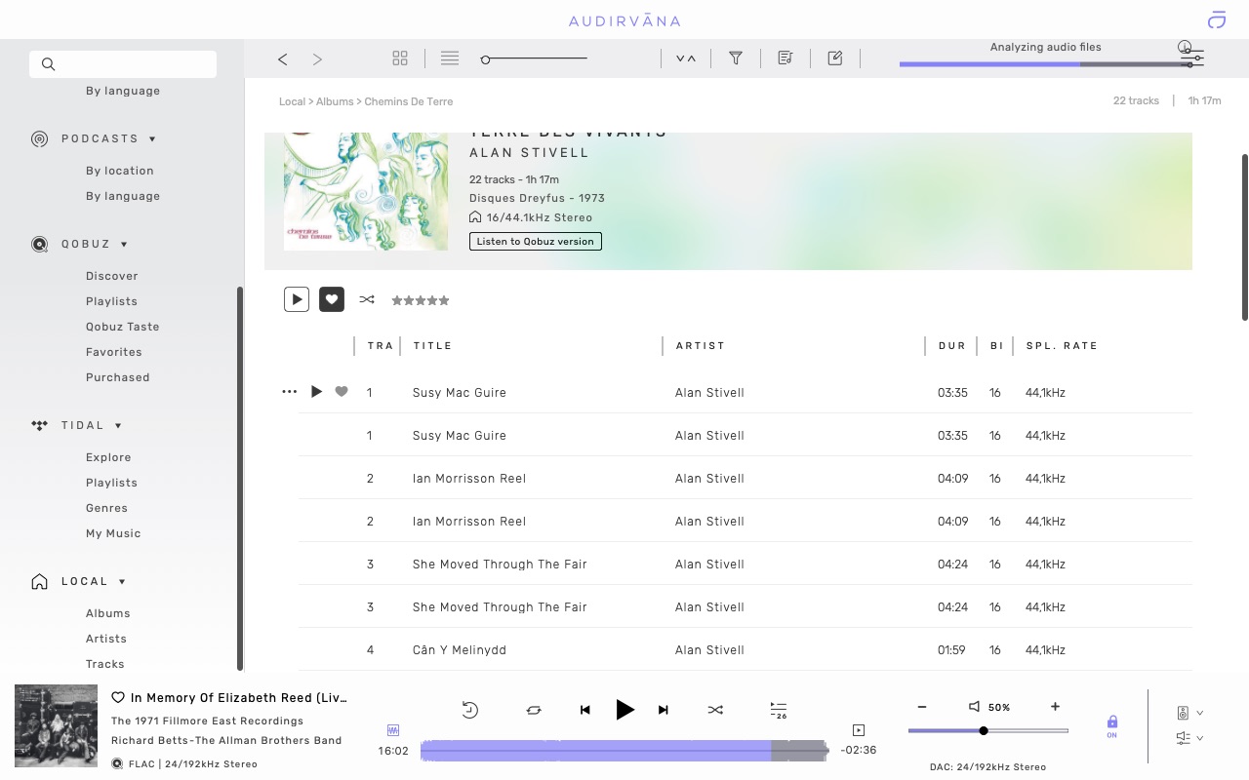Open Qobuz Discover
1249x780 pixels.
[x=112, y=276]
